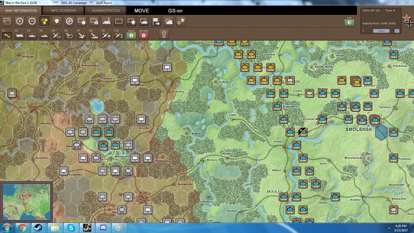414x233 pixels.
Task: Select the HQ counter near Chausy
Action: (x=335, y=197)
